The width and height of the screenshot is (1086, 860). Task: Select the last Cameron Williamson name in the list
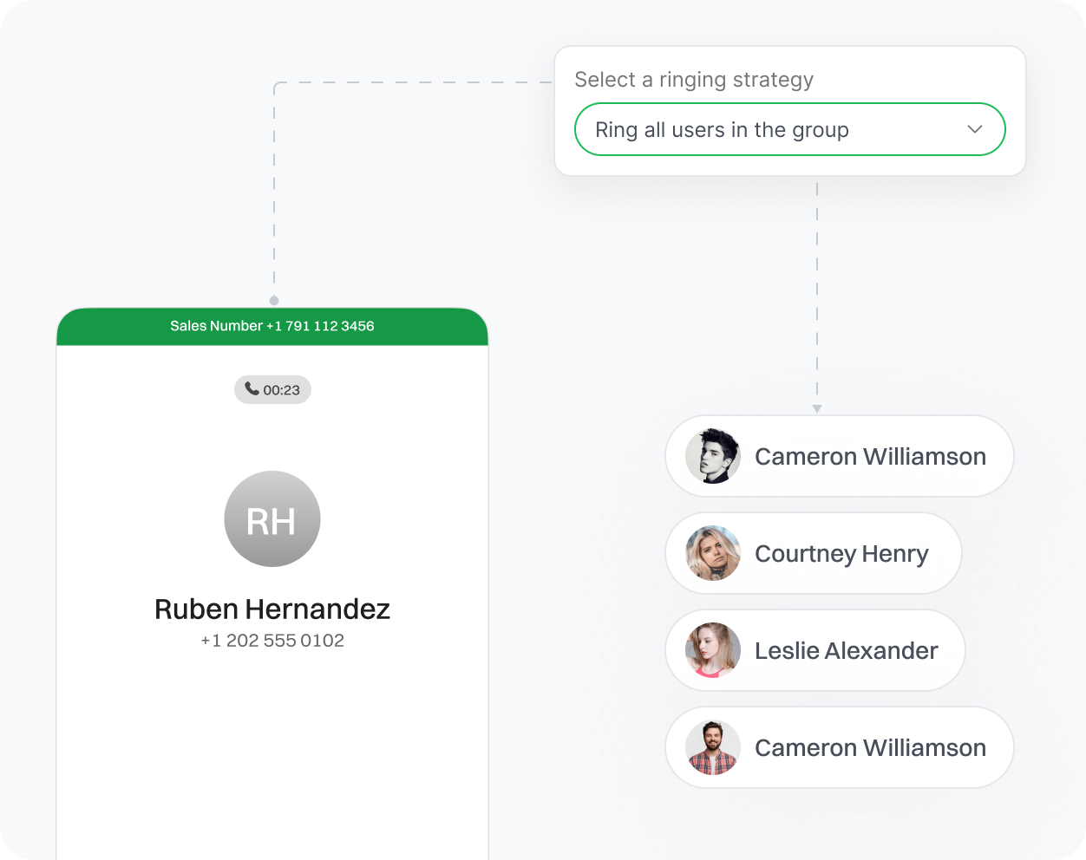pyautogui.click(x=870, y=748)
